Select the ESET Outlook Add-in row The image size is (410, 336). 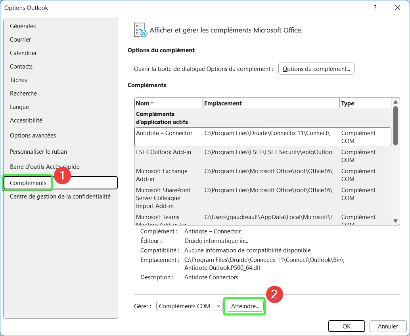tap(263, 156)
